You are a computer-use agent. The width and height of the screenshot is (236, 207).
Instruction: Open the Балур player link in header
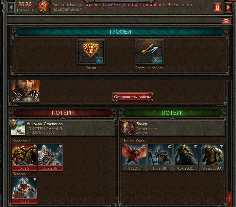76,5
